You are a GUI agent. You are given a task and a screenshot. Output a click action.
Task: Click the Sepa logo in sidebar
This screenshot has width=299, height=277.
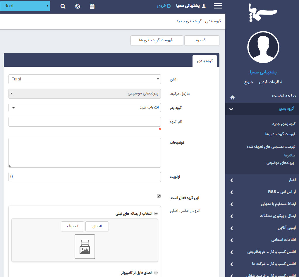pyautogui.click(x=263, y=12)
